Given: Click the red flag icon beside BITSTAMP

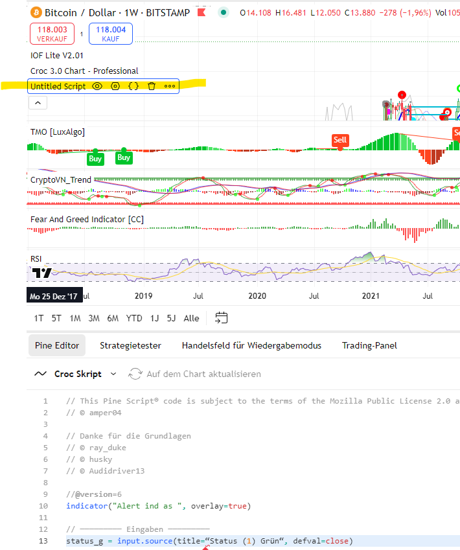Looking at the screenshot, I should point(201,12).
